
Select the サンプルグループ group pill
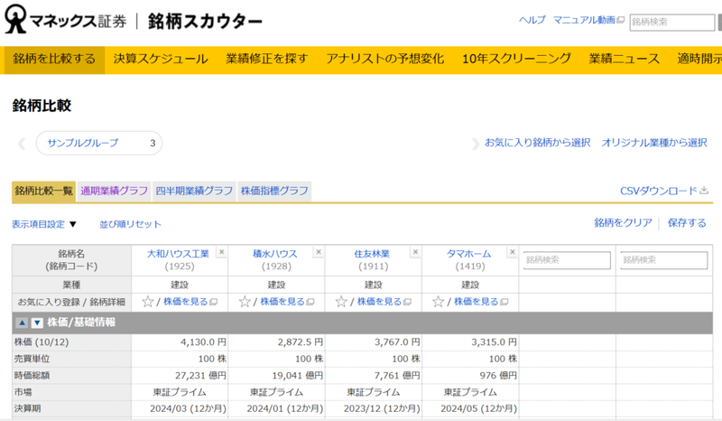(99, 143)
